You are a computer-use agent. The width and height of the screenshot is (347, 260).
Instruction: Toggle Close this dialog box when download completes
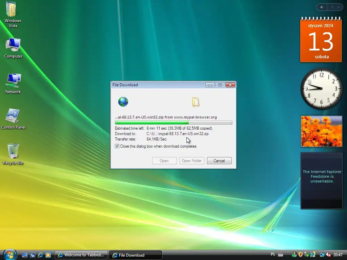click(x=117, y=146)
